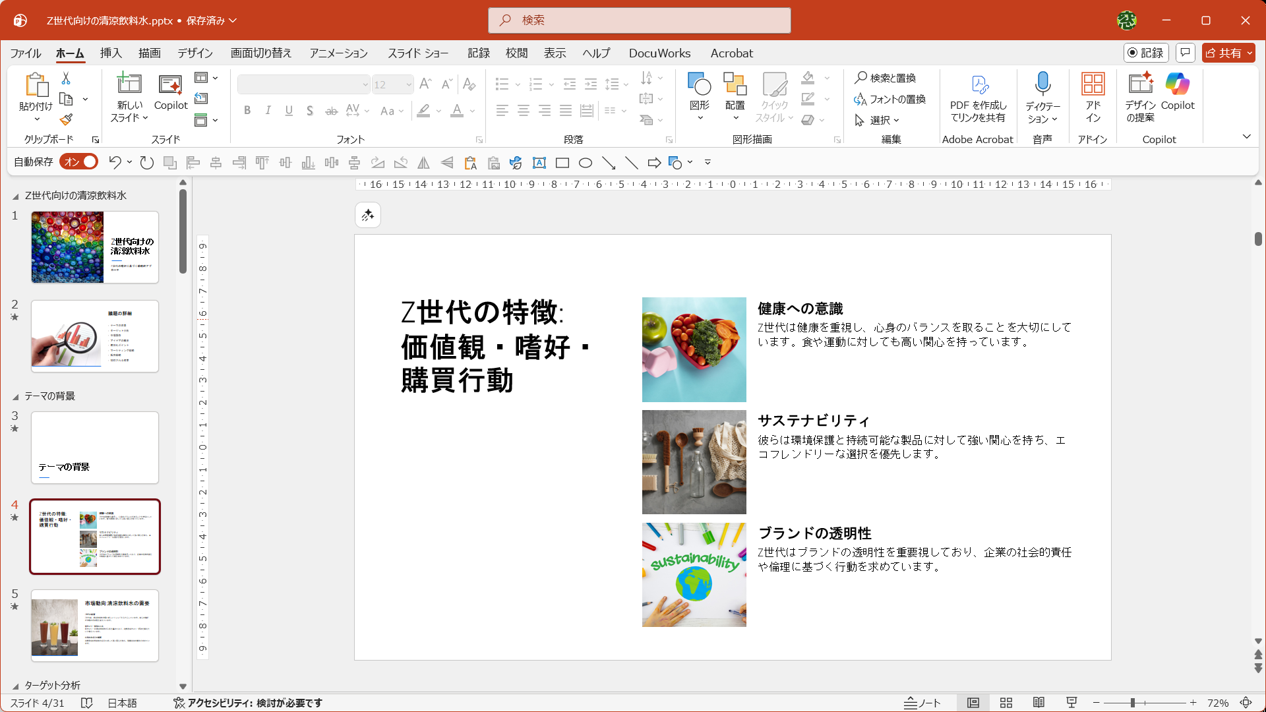The height and width of the screenshot is (712, 1266).
Task: Toggle Normal view button
Action: 973,703
